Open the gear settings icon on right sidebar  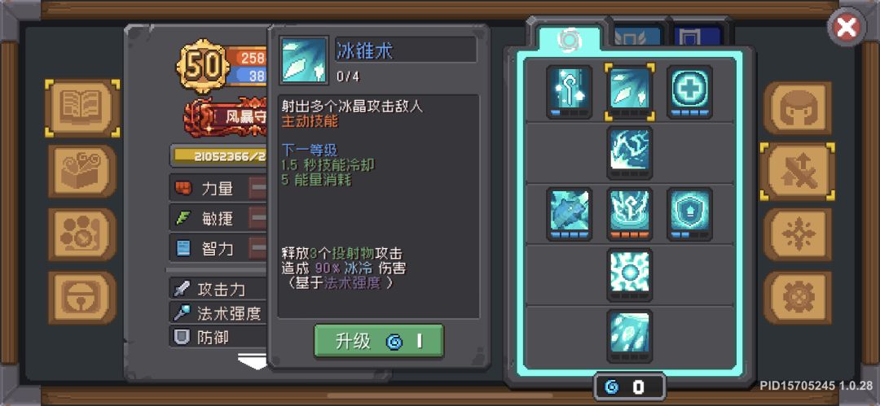coord(798,298)
